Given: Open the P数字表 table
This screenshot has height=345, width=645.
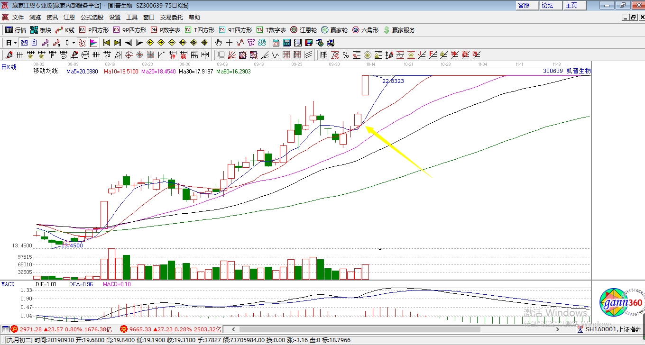Looking at the screenshot, I should 166,30.
